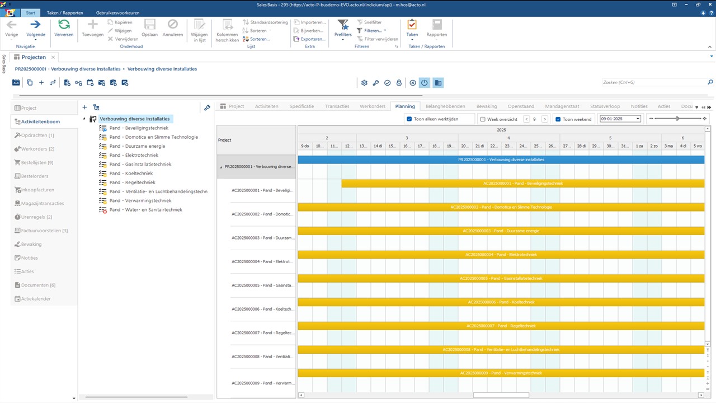
Task: Uncheck Toon alleen werktijden checkbox
Action: click(x=409, y=119)
